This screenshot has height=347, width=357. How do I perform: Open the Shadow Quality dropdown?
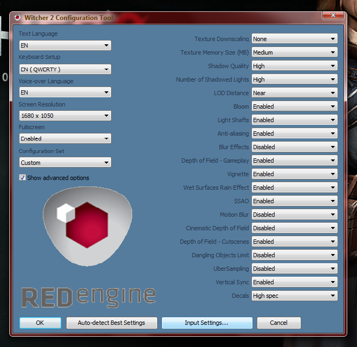click(x=295, y=66)
